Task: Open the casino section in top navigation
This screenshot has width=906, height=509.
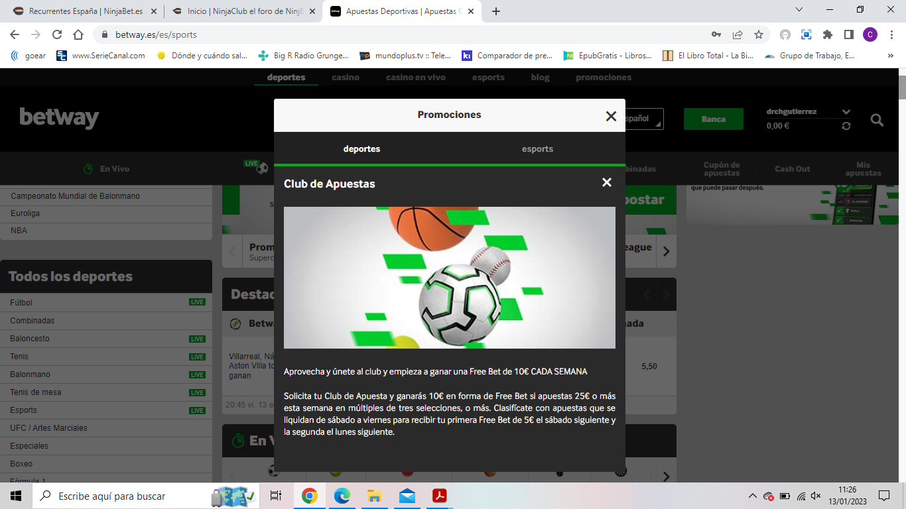Action: coord(346,78)
